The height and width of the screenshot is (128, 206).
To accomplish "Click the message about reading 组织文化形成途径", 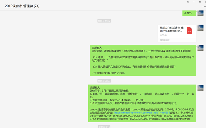I will coord(143,60).
